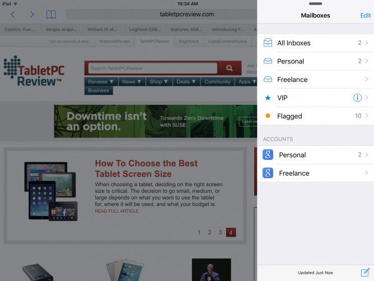This screenshot has width=374, height=281.
Task: Tap the slide-over grabber handle
Action: tap(315, 3)
